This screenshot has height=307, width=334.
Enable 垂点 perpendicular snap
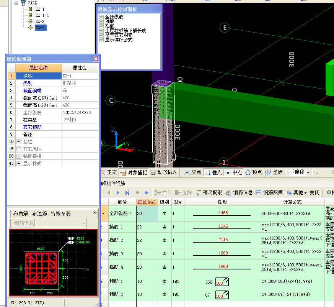tap(213, 172)
